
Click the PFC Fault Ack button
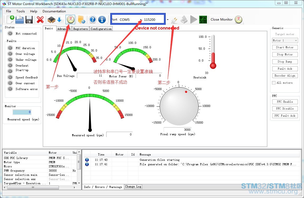coord(285,116)
